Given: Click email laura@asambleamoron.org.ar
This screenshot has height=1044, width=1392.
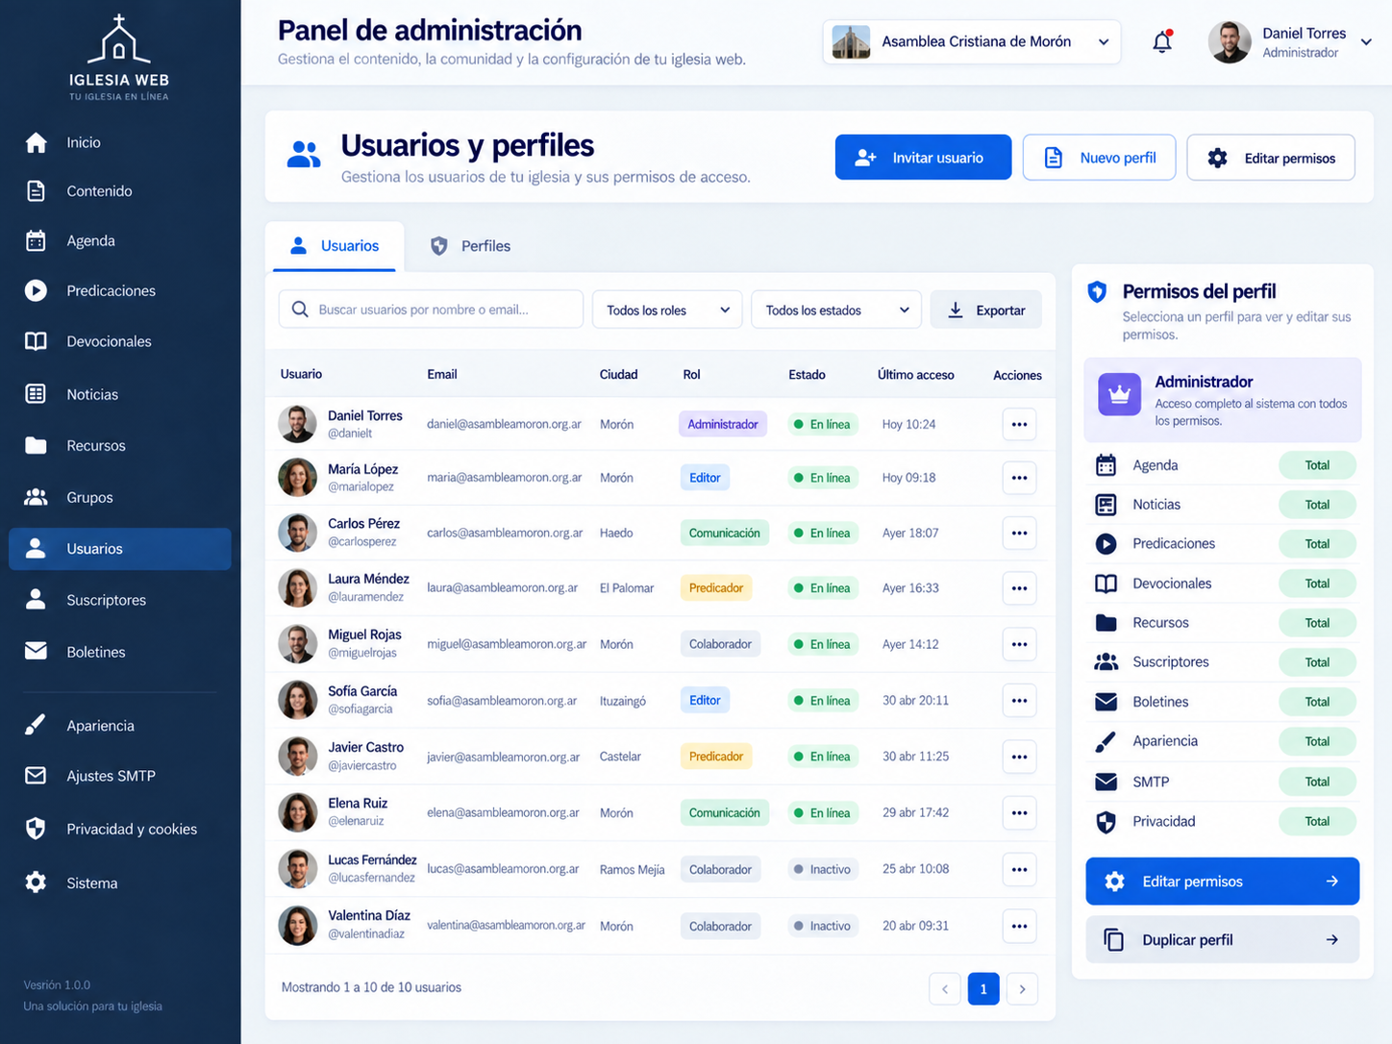Looking at the screenshot, I should 503,588.
